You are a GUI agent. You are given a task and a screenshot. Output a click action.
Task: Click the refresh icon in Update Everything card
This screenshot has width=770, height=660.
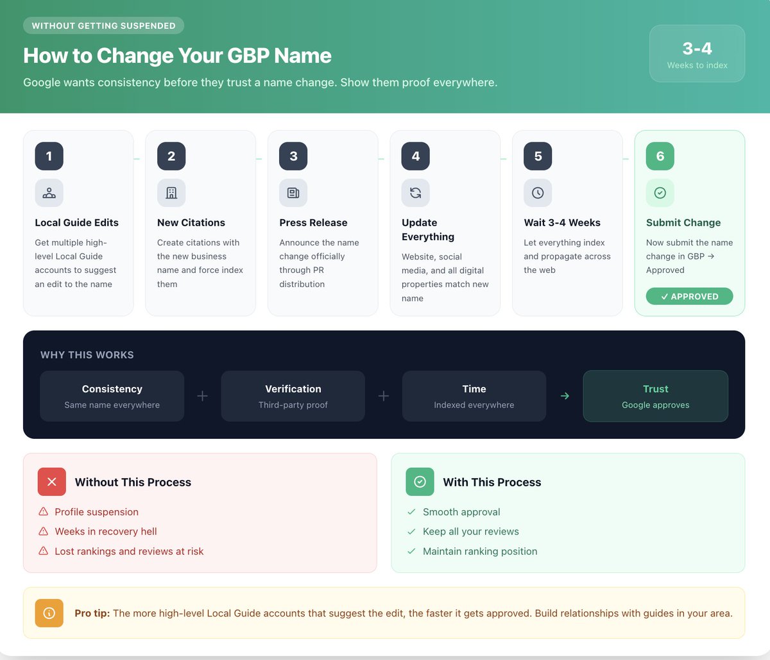coord(416,193)
